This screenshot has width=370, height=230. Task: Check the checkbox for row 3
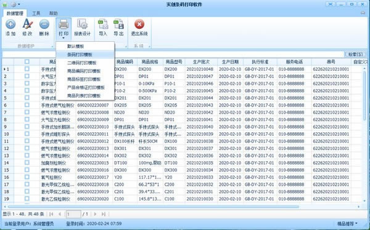coord(27,84)
